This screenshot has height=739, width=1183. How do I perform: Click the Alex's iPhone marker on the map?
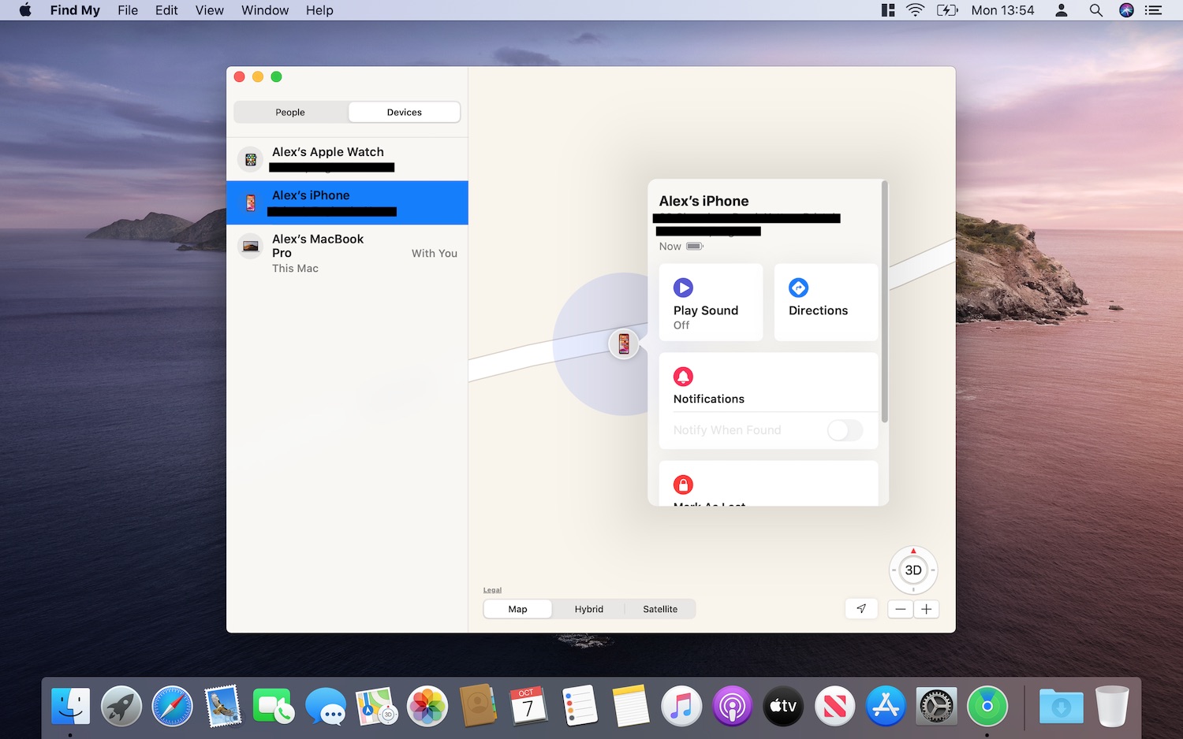coord(624,344)
